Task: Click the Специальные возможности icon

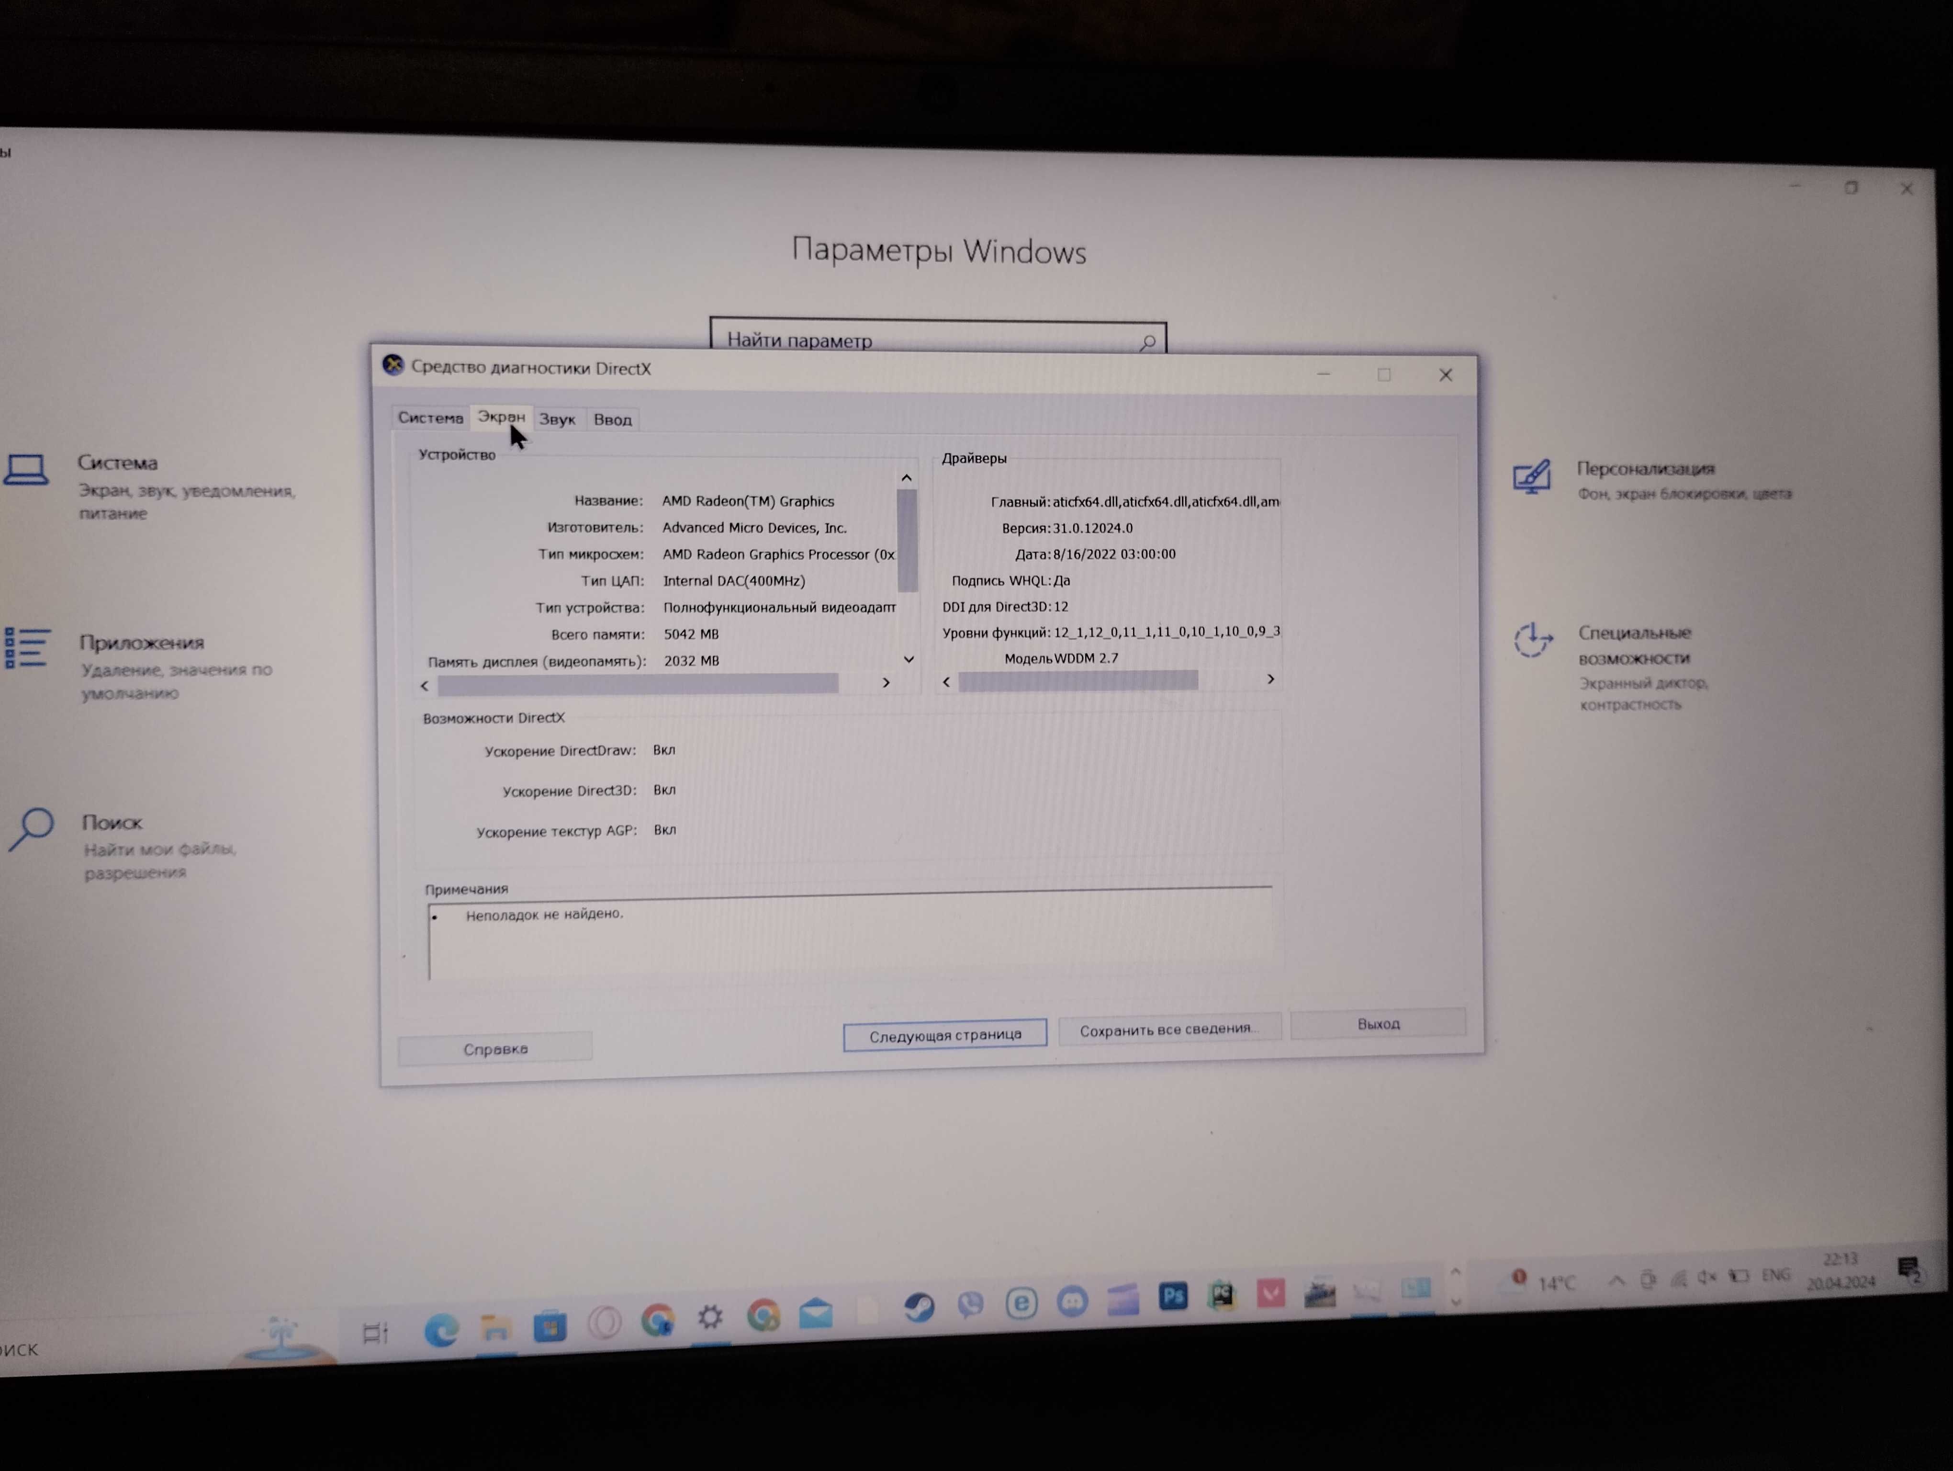Action: (x=1534, y=639)
